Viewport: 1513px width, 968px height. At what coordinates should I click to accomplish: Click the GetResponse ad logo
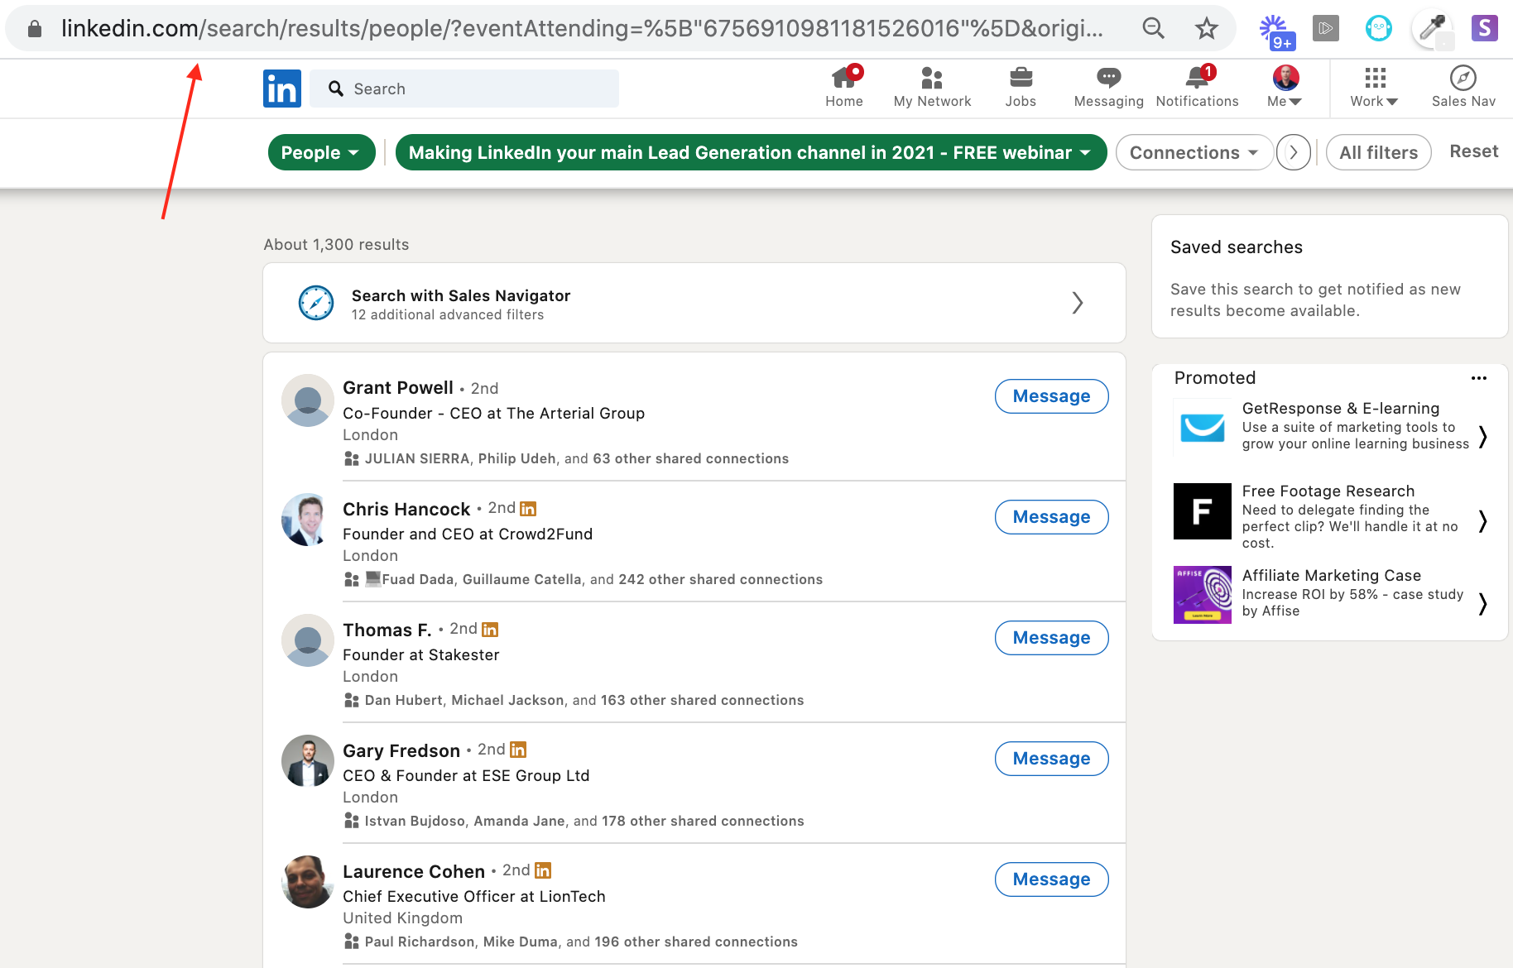coord(1203,427)
